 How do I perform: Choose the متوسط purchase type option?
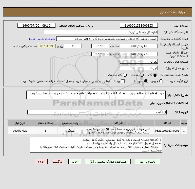pyautogui.click(x=146, y=81)
